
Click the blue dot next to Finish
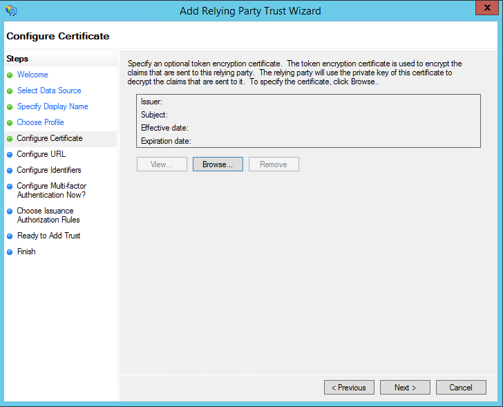click(x=10, y=252)
